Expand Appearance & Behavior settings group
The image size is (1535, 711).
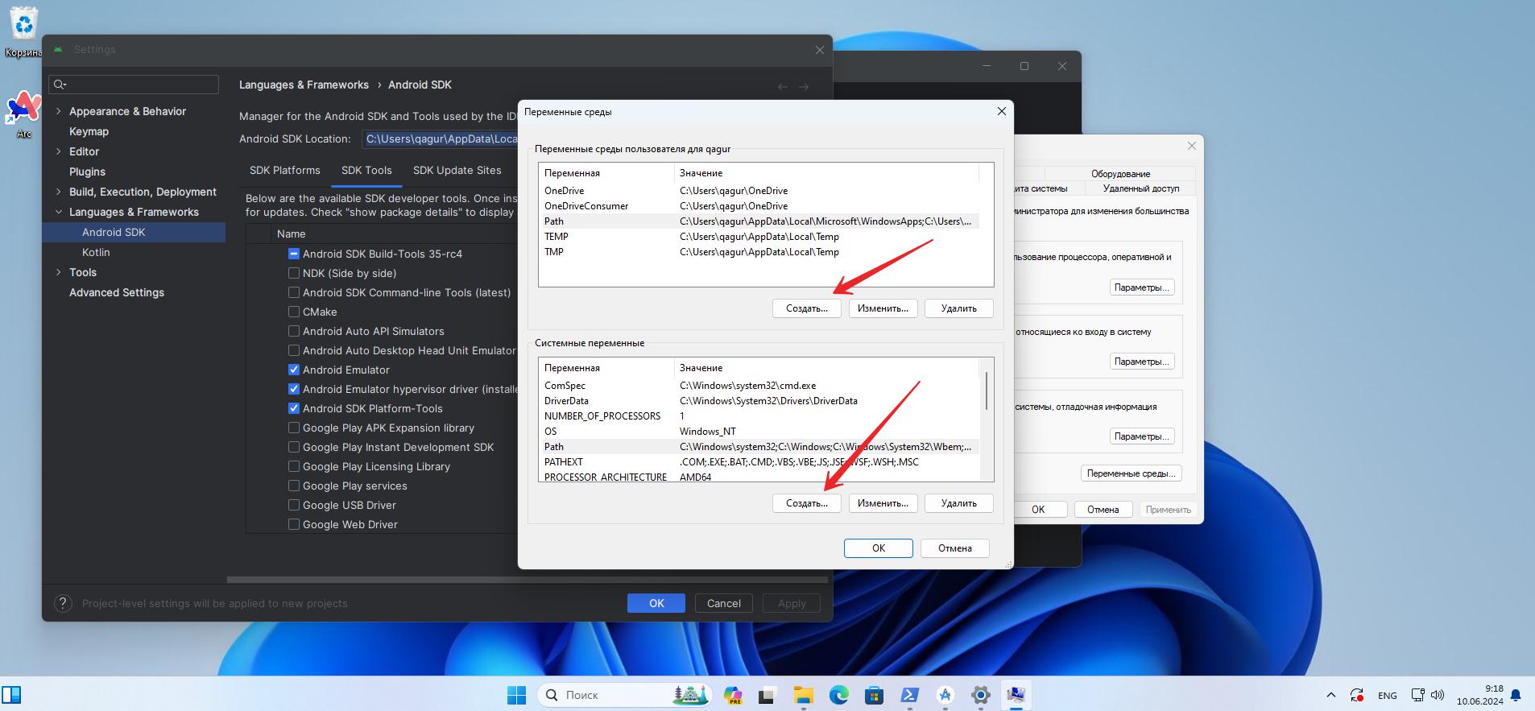(58, 111)
